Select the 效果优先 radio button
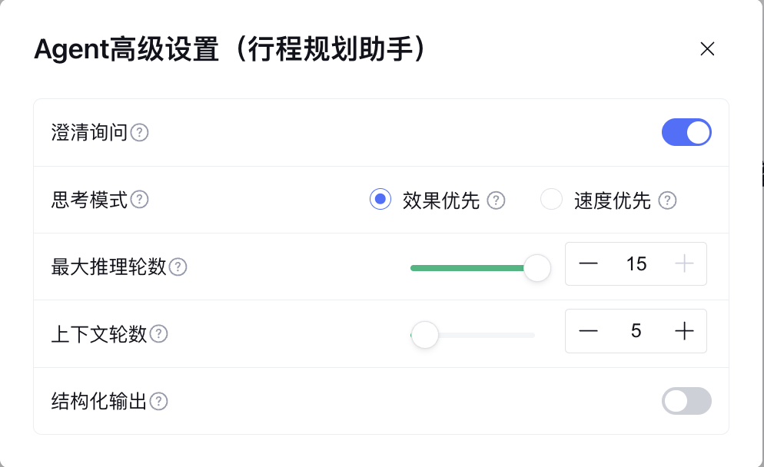 click(x=380, y=200)
